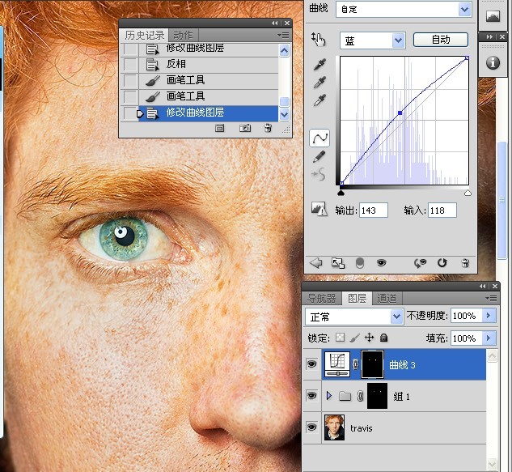Select the pencil draw-curve tool
The image size is (512, 472).
pos(319,157)
